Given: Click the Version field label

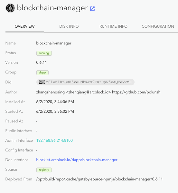Looking at the screenshot, I should coord(12,63).
